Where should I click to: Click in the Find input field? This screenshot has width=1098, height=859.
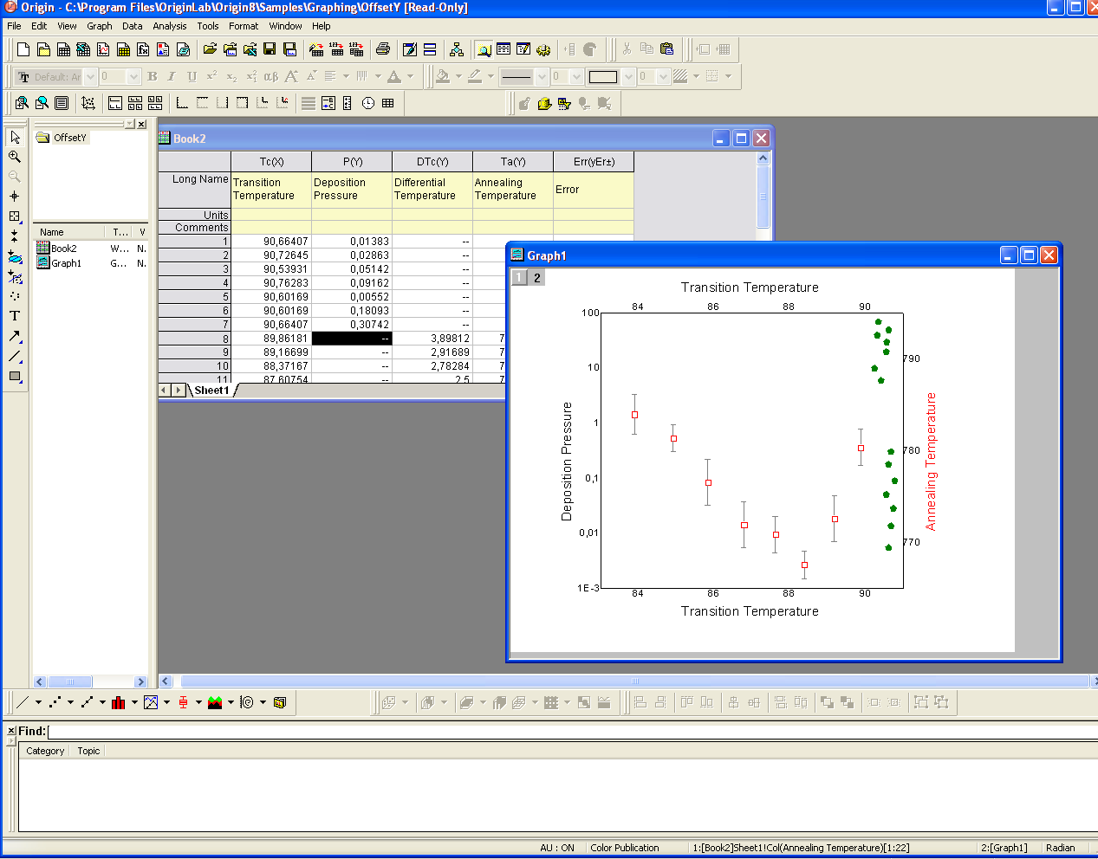coord(572,731)
